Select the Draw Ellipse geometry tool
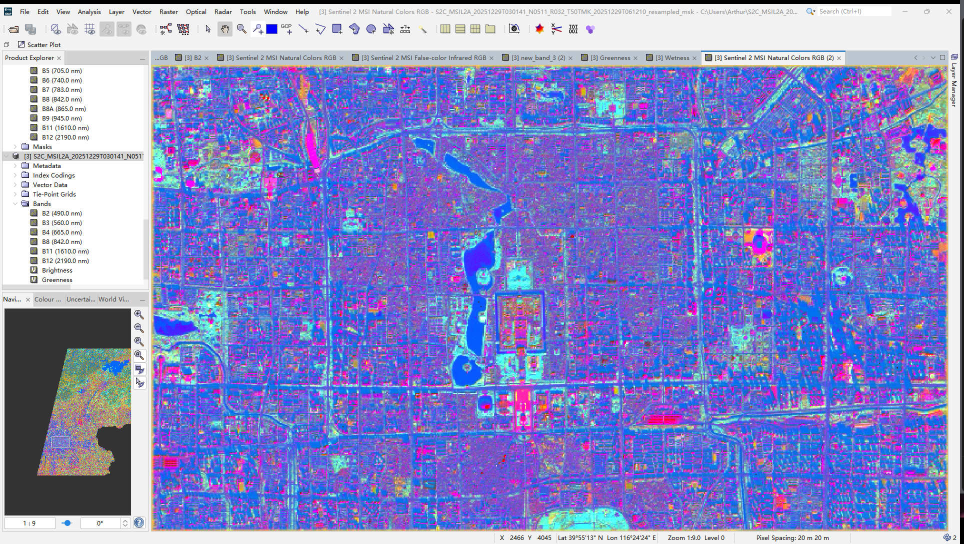 [371, 29]
